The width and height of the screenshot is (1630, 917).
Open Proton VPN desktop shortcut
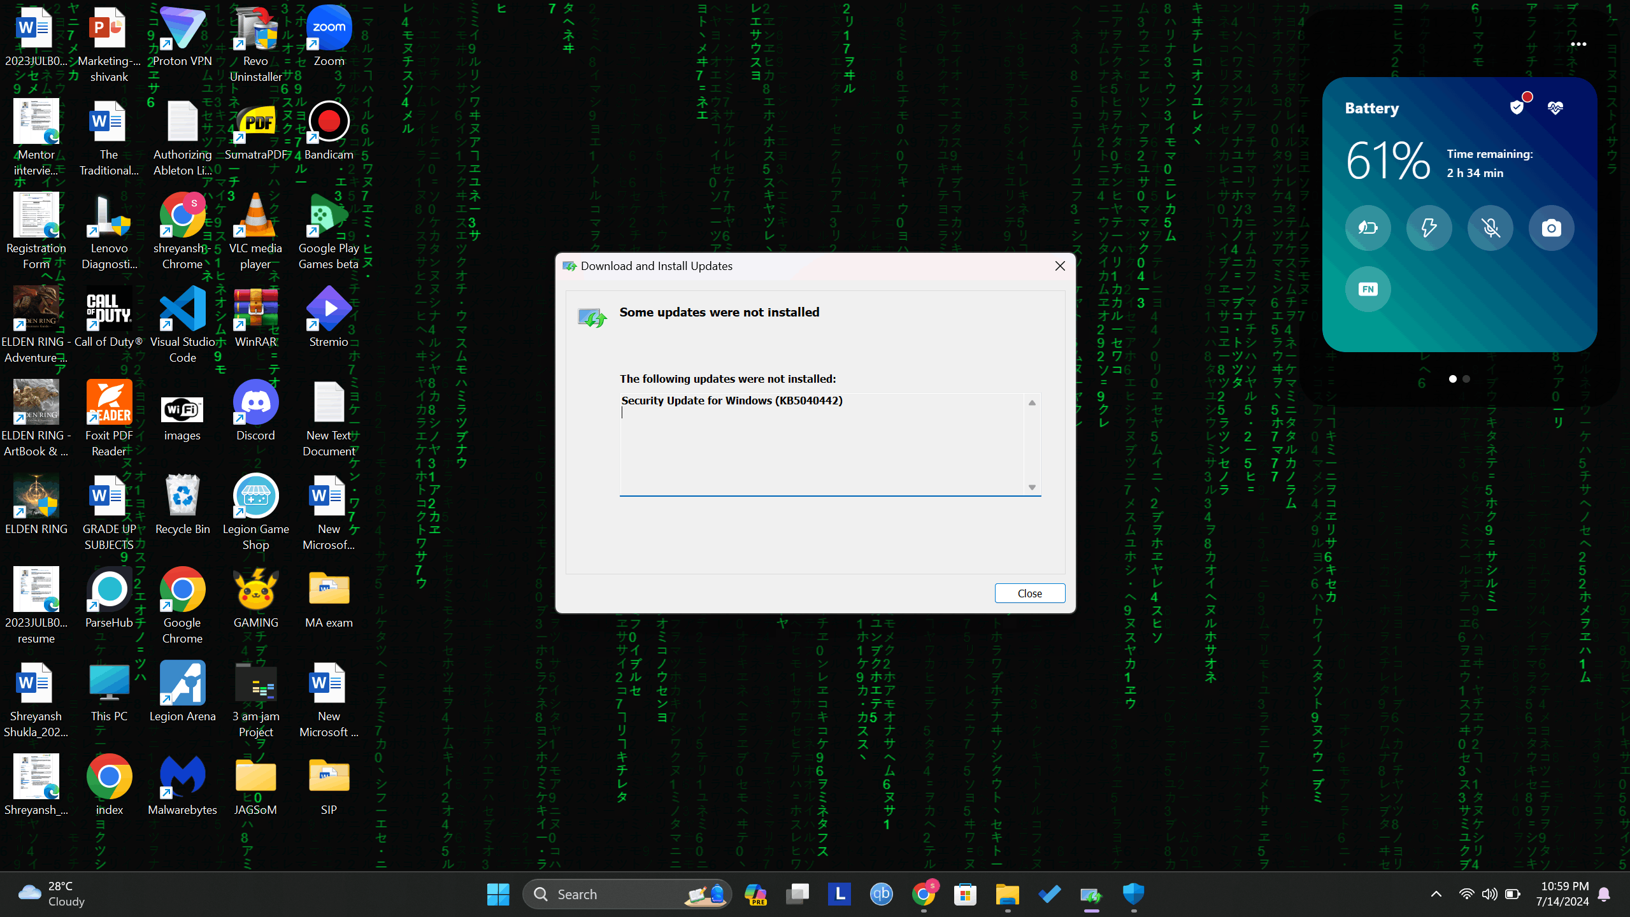182,37
